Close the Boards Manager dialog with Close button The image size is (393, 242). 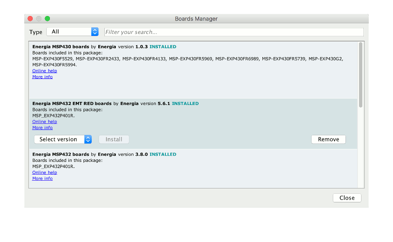click(x=347, y=198)
